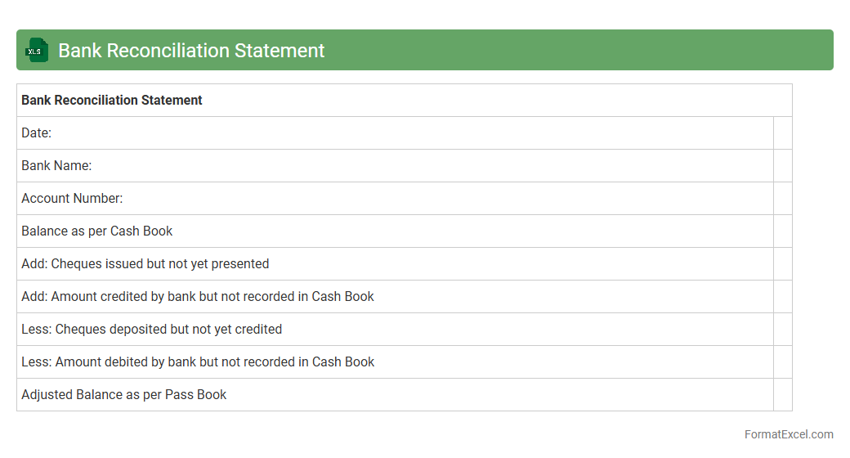Select Add: Cheques issued but not yet presented

pyautogui.click(x=145, y=264)
